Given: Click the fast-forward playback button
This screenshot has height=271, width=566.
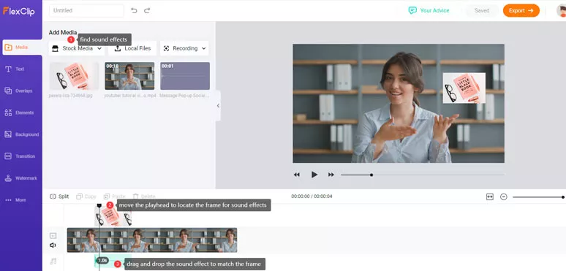Looking at the screenshot, I should pyautogui.click(x=331, y=175).
